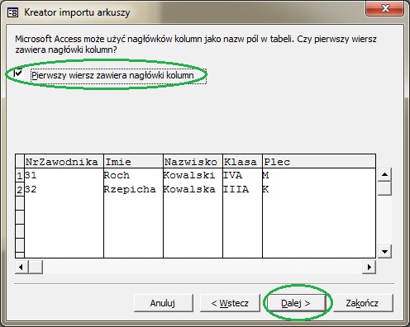The width and height of the screenshot is (410, 327).
Task: Click the Plec cell 'M'
Action: (319, 175)
